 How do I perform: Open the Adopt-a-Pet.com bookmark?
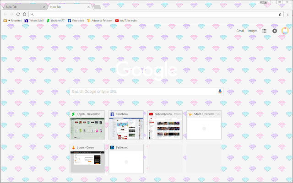tap(100, 21)
